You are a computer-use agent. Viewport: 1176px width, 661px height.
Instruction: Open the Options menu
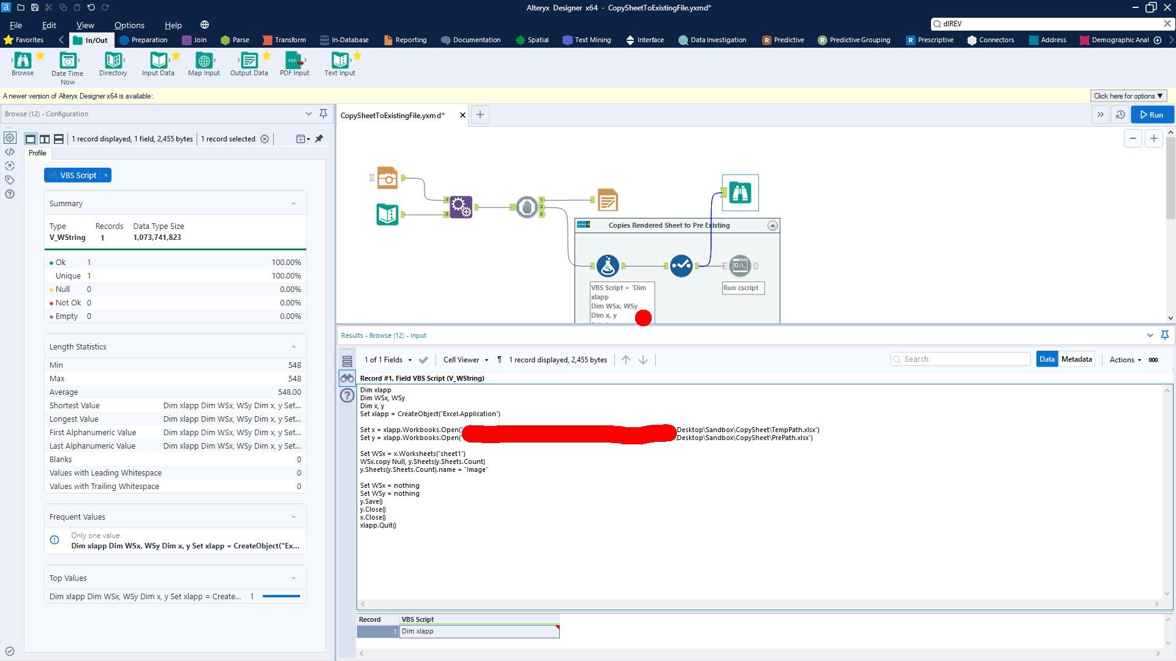[x=129, y=25]
